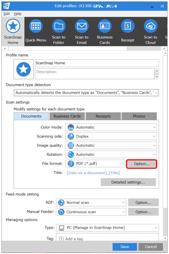
Task: Click the ScanSnap logo in title bar
Action: (6, 6)
